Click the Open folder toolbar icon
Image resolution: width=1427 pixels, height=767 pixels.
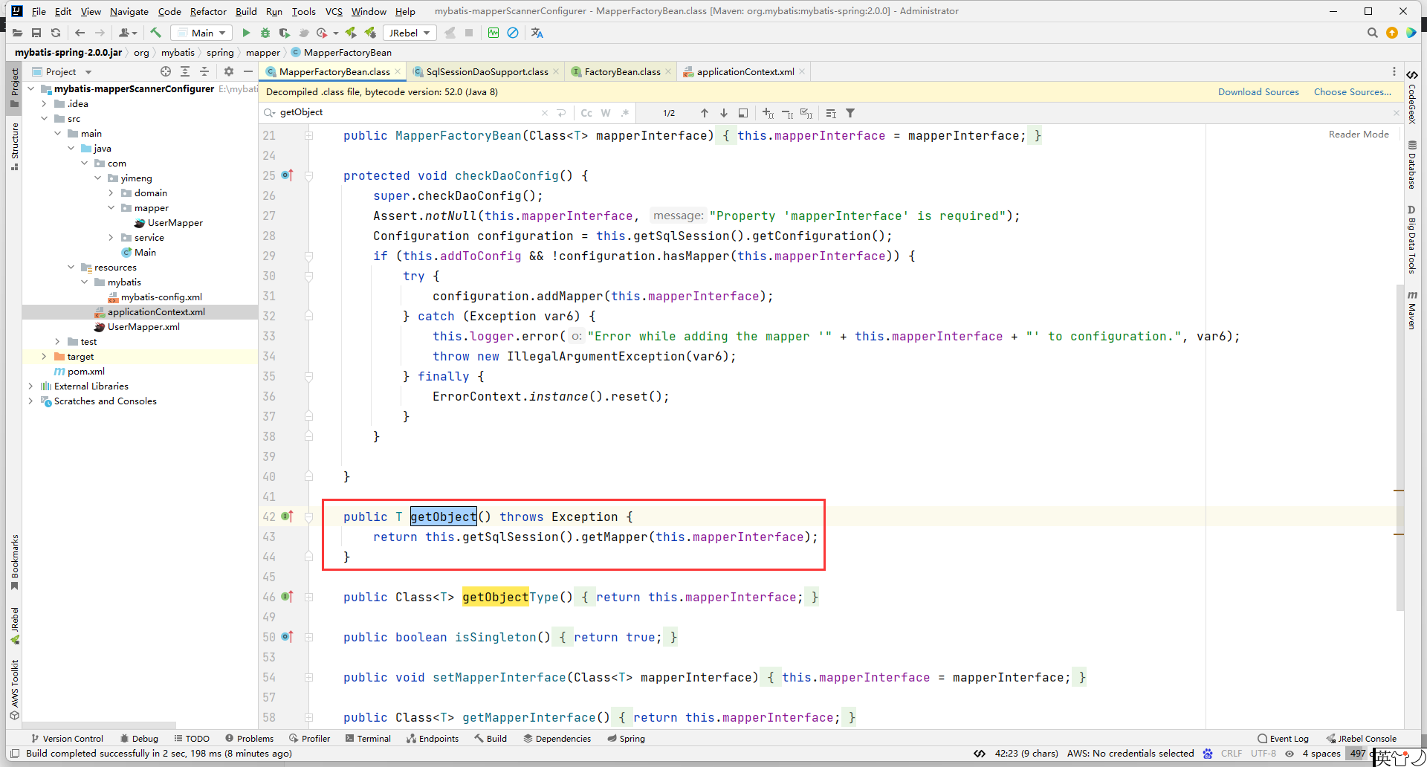click(17, 33)
